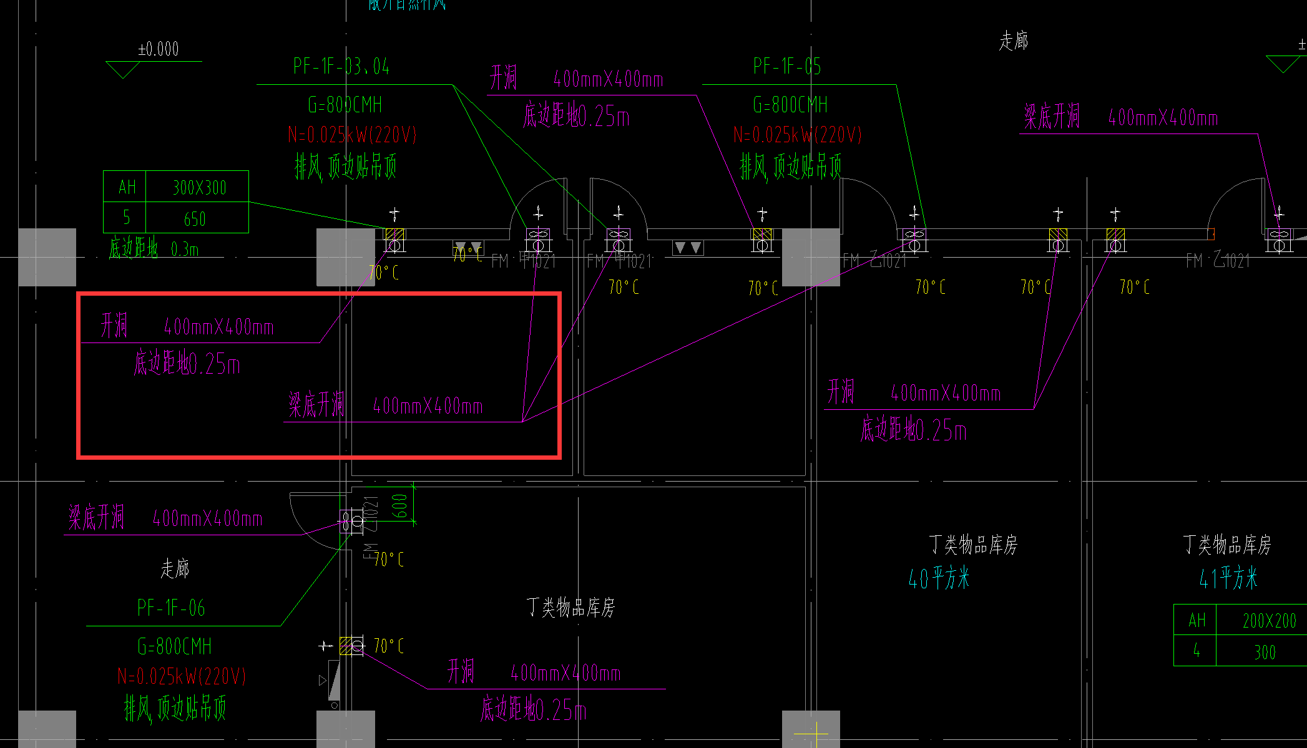Select the 40平方米 area text

(x=939, y=578)
